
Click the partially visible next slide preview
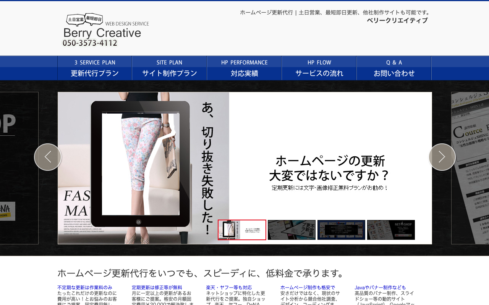point(470,168)
